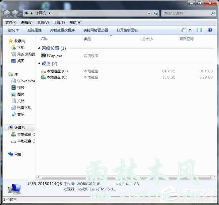
Task: Open the 编辑(E) menu
Action: tap(27, 22)
